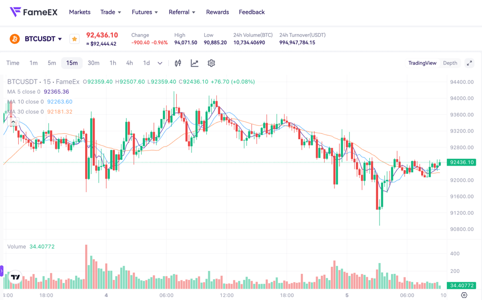Open chart settings via the gear icon

click(x=211, y=63)
